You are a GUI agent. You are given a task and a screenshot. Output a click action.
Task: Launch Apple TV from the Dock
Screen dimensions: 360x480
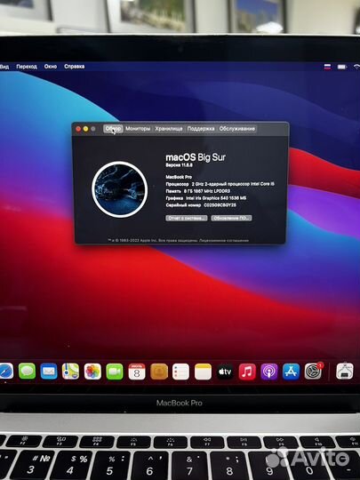(225, 372)
